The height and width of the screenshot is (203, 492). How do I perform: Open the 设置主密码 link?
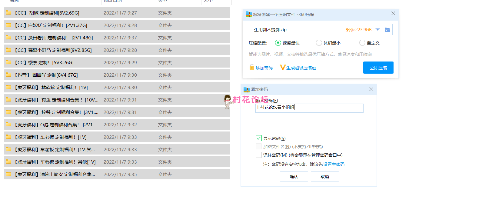[x=334, y=164]
